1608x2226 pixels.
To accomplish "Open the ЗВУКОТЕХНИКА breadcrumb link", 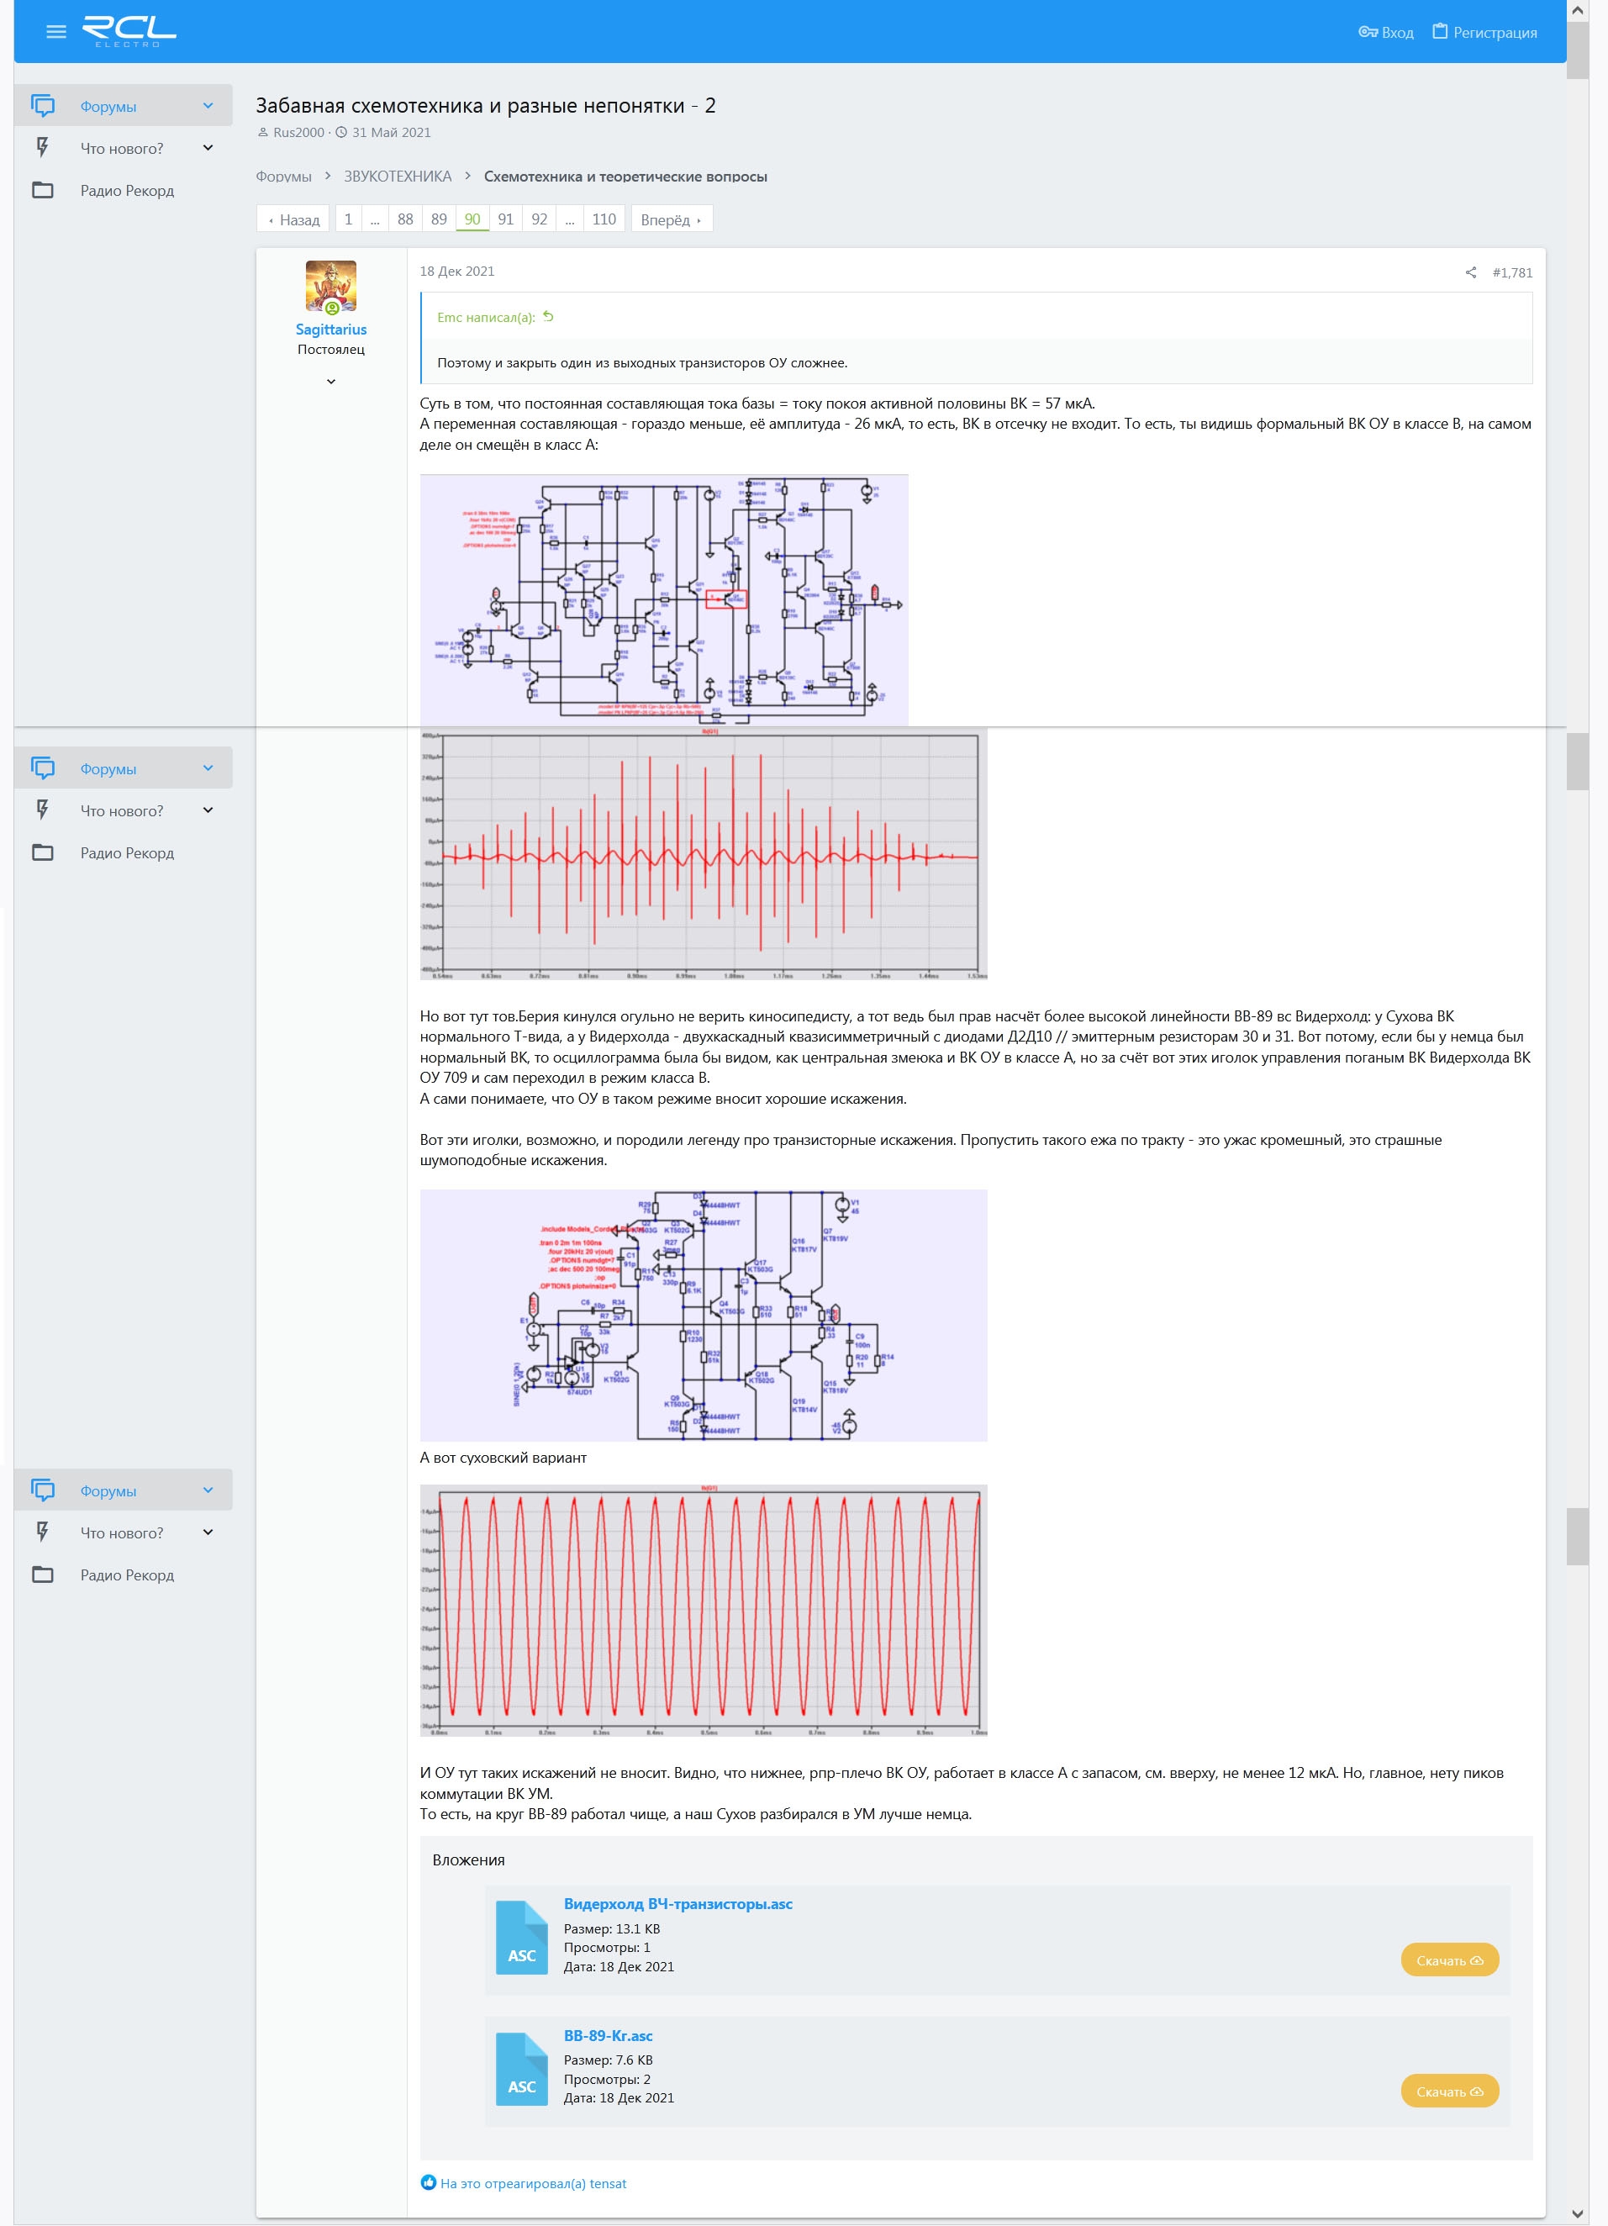I will (397, 177).
